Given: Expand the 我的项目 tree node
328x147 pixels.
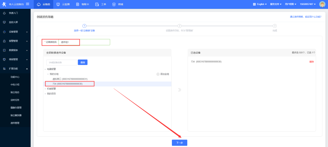Looking at the screenshot, I should (x=45, y=94).
